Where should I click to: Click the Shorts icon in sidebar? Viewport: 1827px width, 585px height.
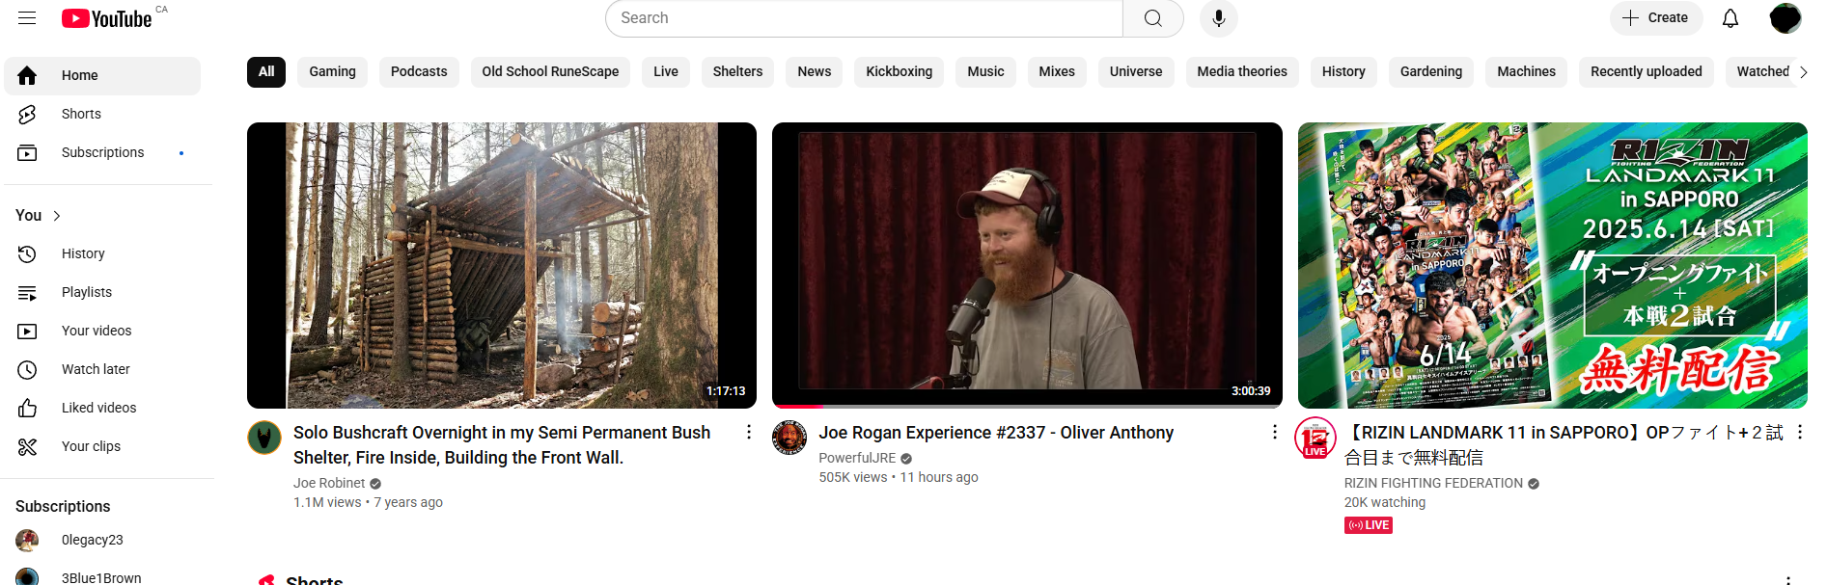click(x=27, y=114)
